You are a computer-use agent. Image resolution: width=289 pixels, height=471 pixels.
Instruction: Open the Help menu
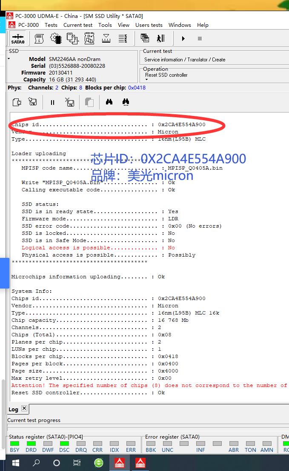pos(203,25)
